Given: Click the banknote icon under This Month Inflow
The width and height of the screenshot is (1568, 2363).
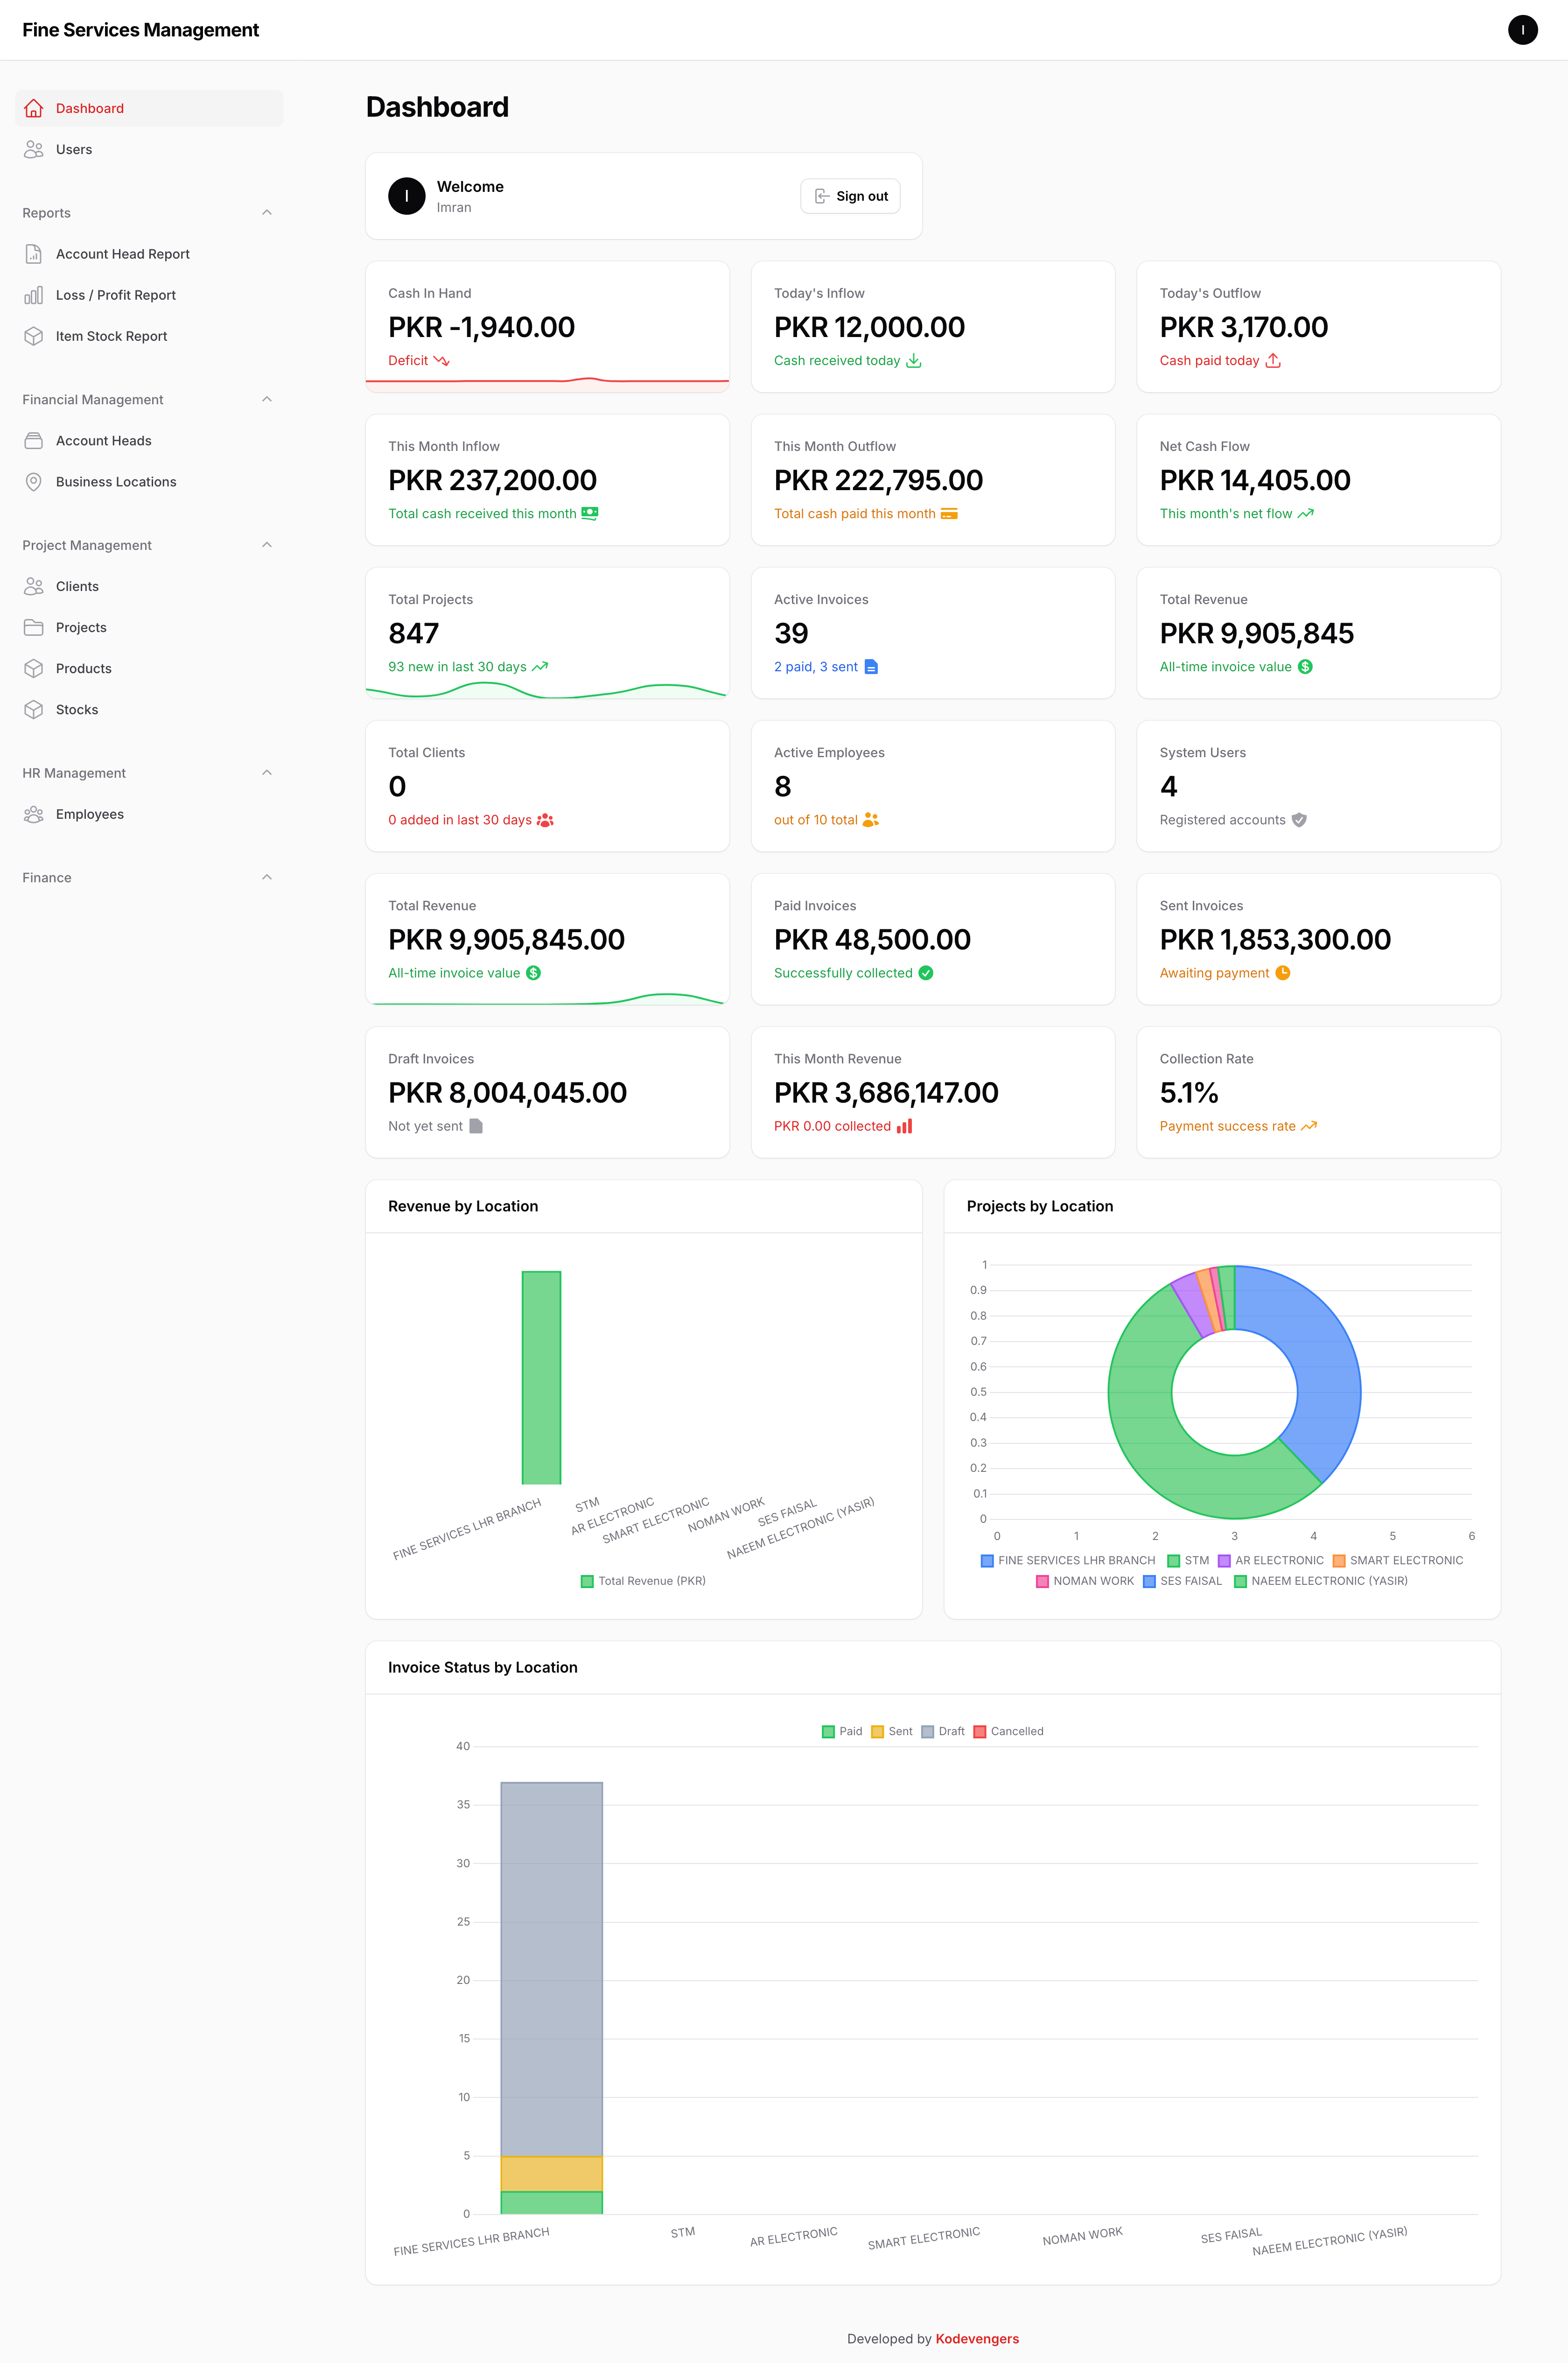Looking at the screenshot, I should [590, 514].
